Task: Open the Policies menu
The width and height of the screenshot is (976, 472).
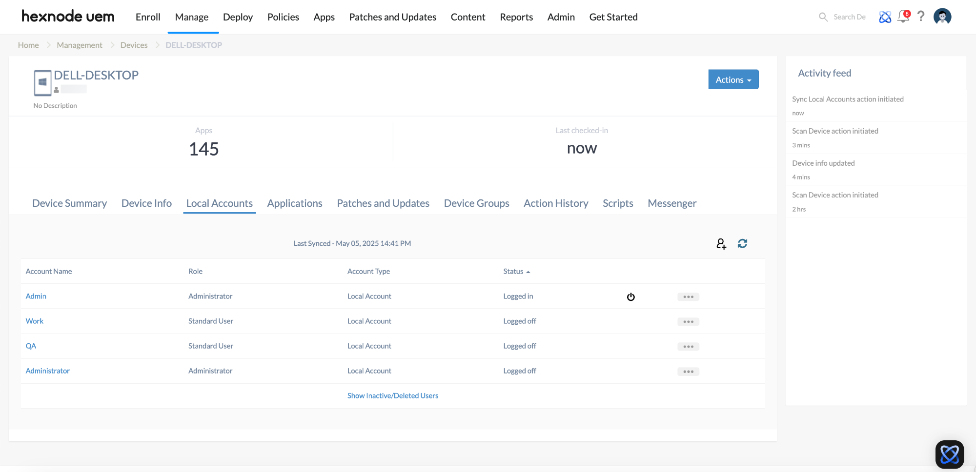Action: (283, 17)
